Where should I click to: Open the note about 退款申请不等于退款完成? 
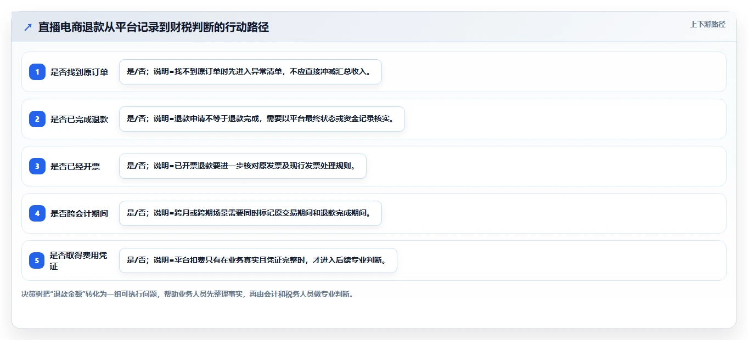tap(262, 119)
